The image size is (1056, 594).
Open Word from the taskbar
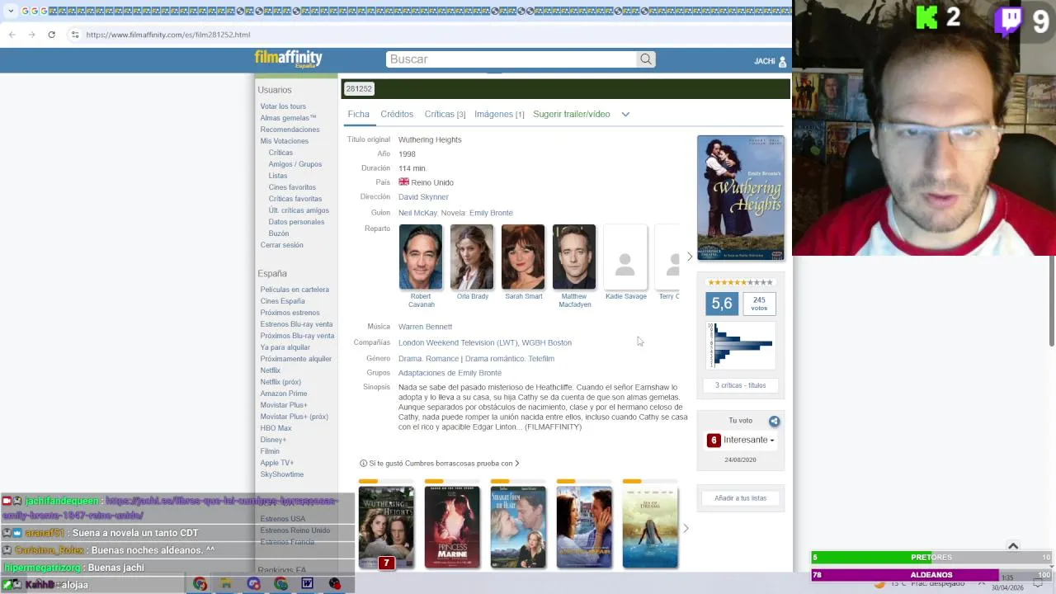(x=307, y=584)
